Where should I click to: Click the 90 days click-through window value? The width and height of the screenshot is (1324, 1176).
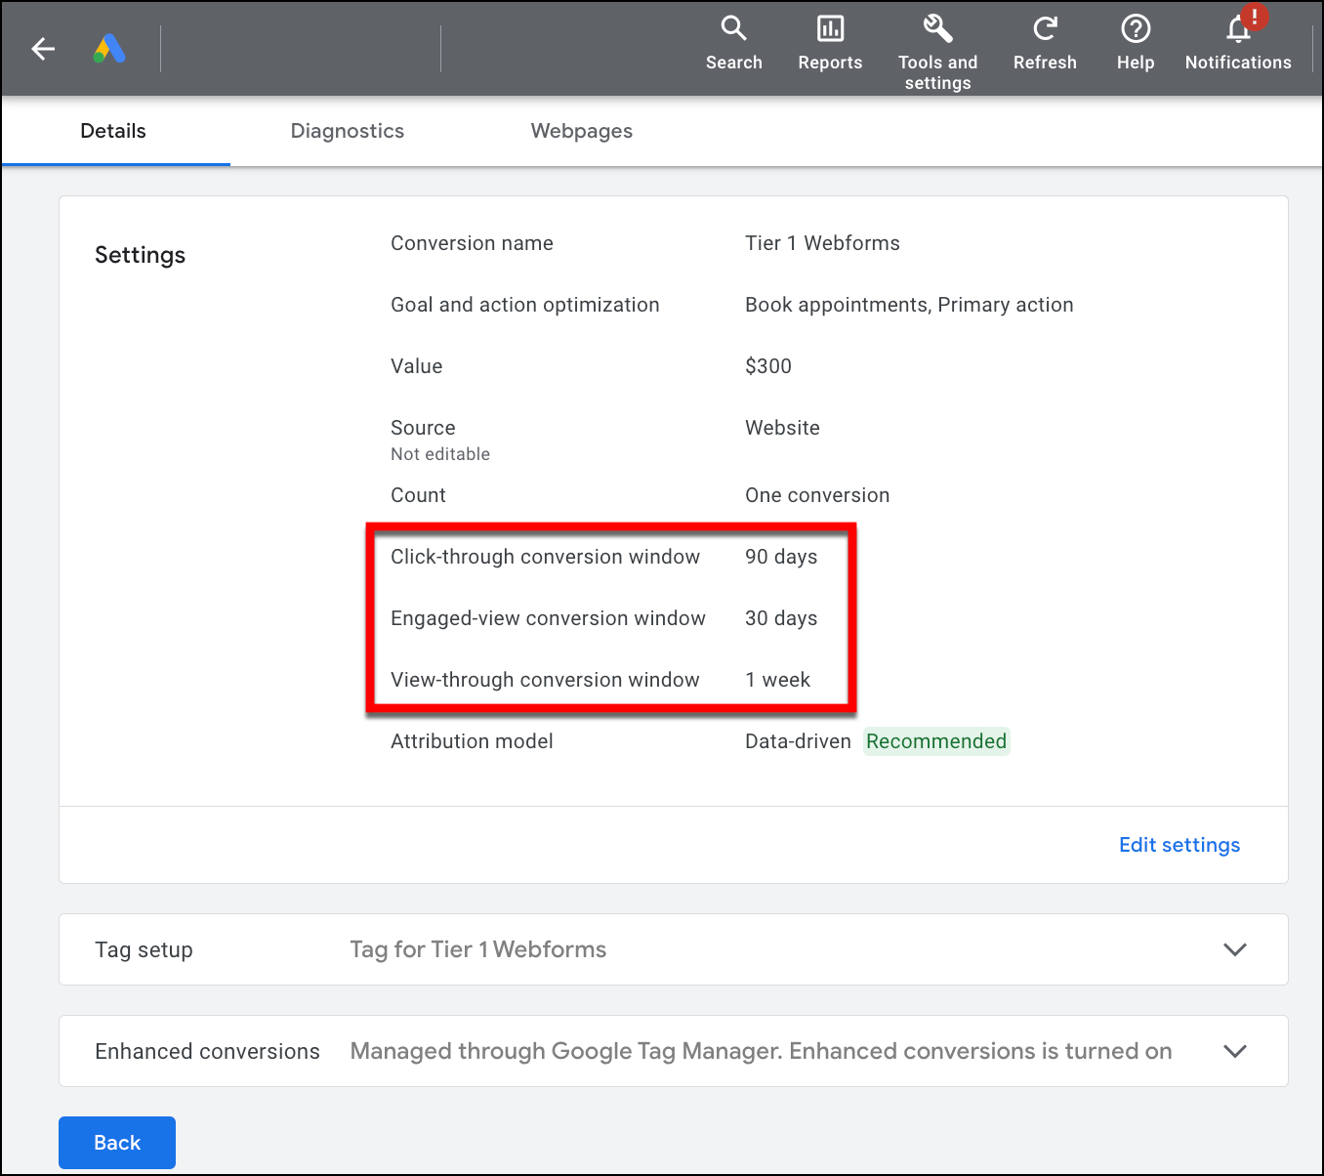click(x=781, y=557)
